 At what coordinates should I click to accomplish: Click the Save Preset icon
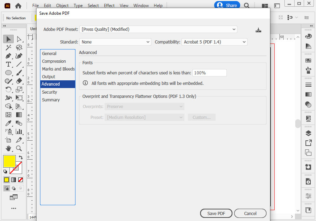pos(258,30)
